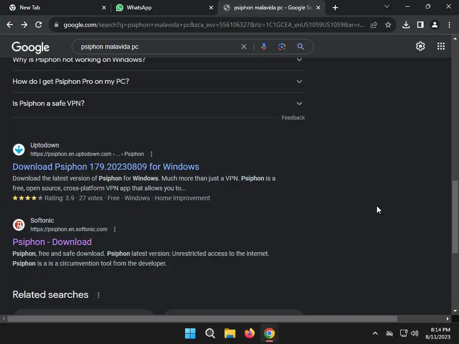Share this page using share icon
Image resolution: width=459 pixels, height=344 pixels.
coord(374,25)
